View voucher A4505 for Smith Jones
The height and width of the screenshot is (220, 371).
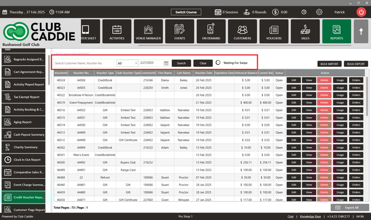click(309, 88)
